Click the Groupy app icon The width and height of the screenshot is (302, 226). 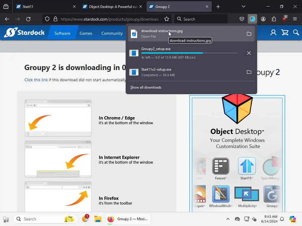point(272,194)
